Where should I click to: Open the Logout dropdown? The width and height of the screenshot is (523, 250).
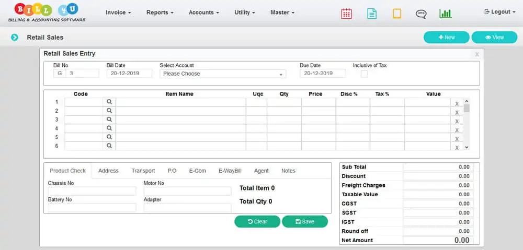point(499,11)
